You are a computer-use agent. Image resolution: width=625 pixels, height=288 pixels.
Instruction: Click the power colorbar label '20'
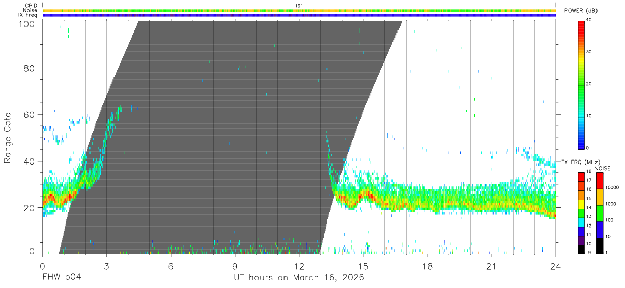[589, 84]
